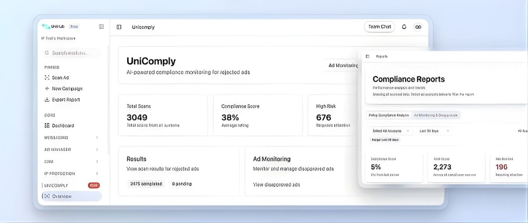The width and height of the screenshot is (528, 223).
Task: Click the Scan Ad icon in sidebar
Action: (x=47, y=78)
